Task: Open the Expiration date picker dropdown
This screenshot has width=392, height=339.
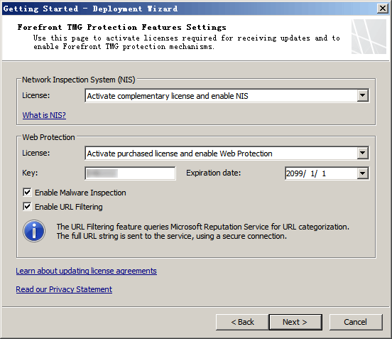Action: point(362,173)
